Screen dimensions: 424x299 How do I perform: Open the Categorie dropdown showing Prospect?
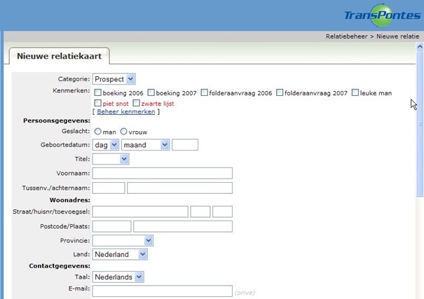[114, 79]
